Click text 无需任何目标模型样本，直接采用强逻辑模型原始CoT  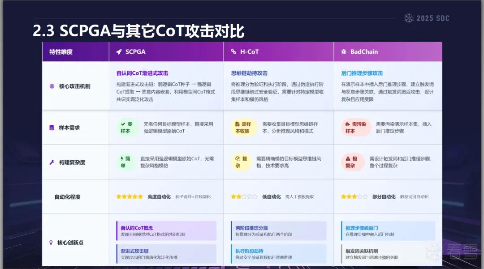click(x=178, y=128)
